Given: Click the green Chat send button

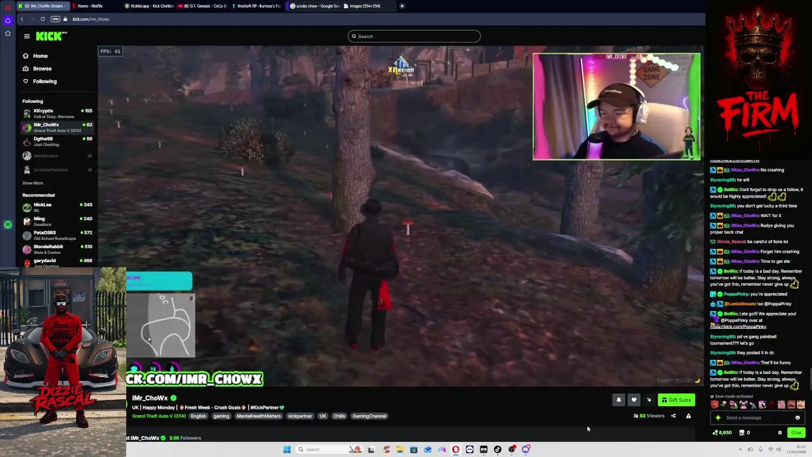Looking at the screenshot, I should pos(796,433).
